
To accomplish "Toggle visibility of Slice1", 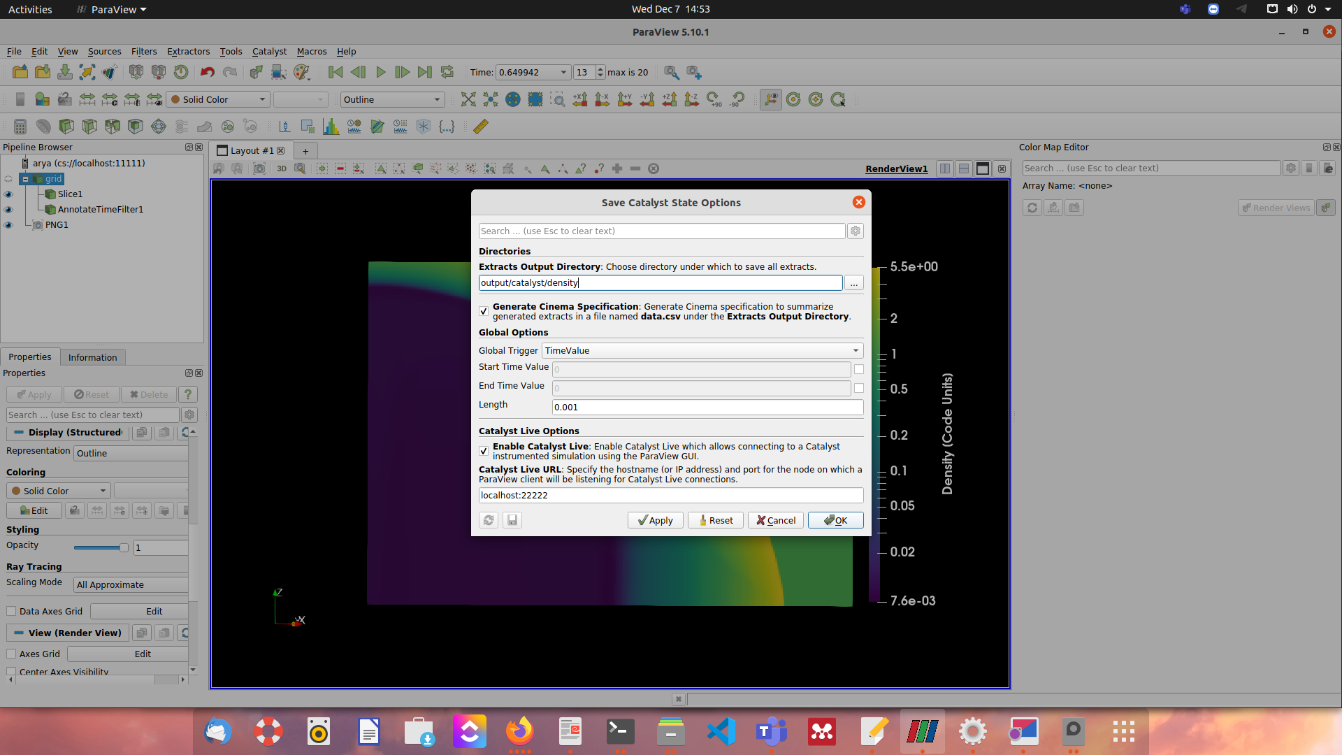I will 8,194.
